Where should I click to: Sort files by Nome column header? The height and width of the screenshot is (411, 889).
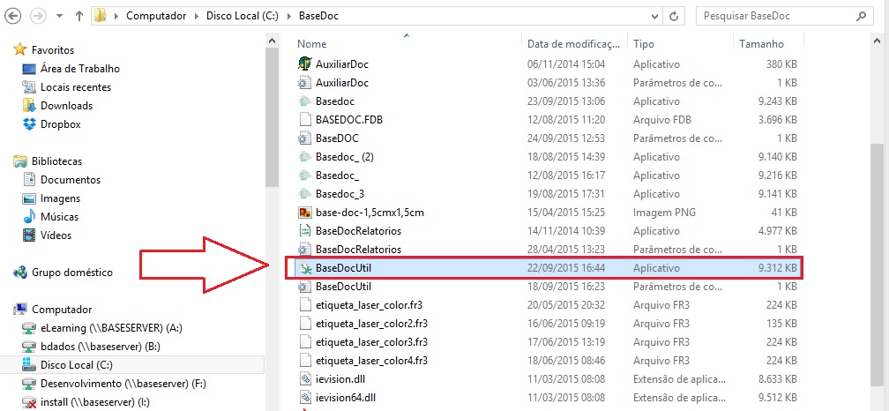point(312,43)
